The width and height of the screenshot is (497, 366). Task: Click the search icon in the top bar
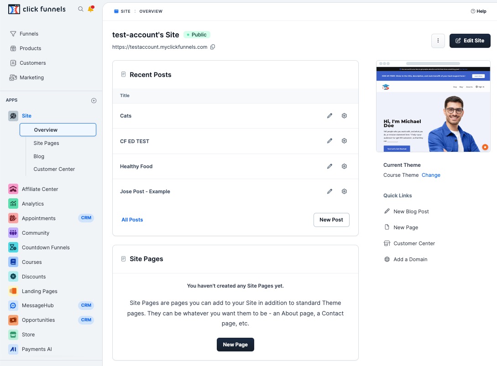80,9
